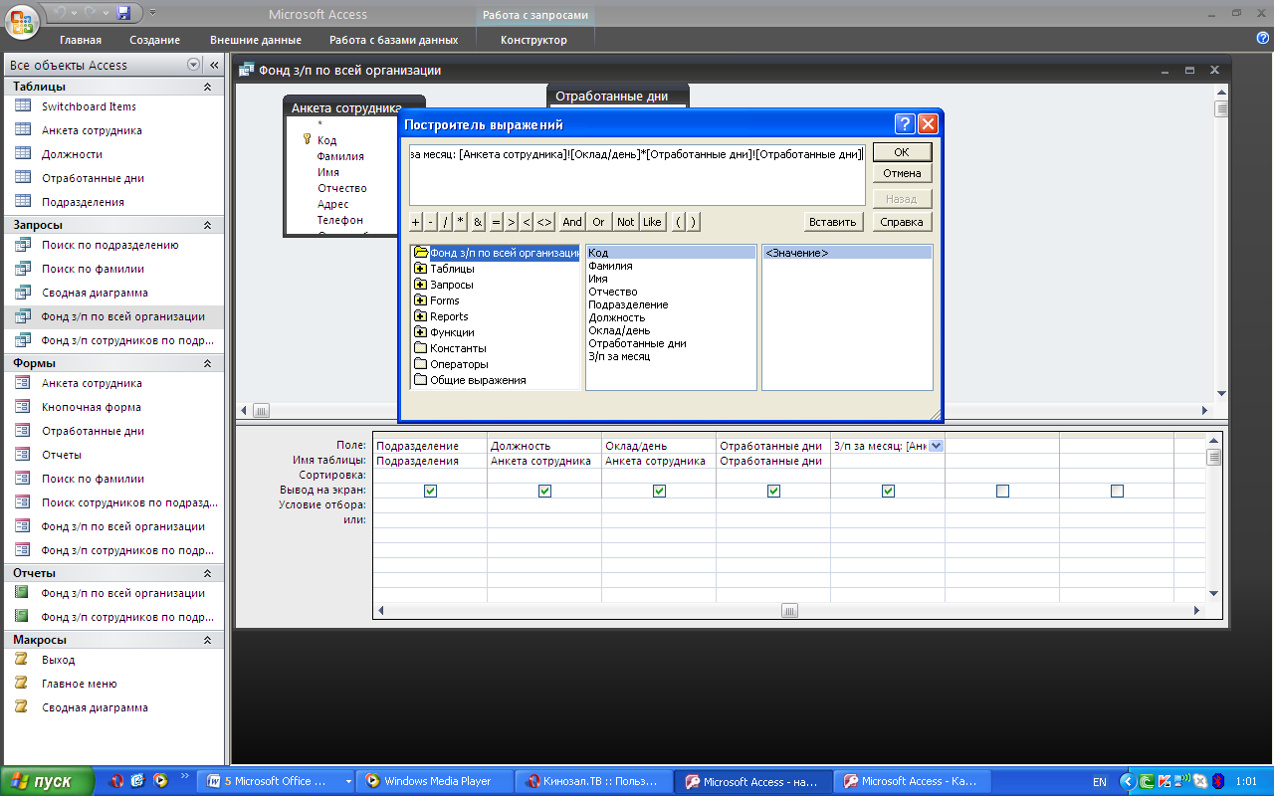
Task: Uncheck display for Оклад/день column
Action: 659,491
